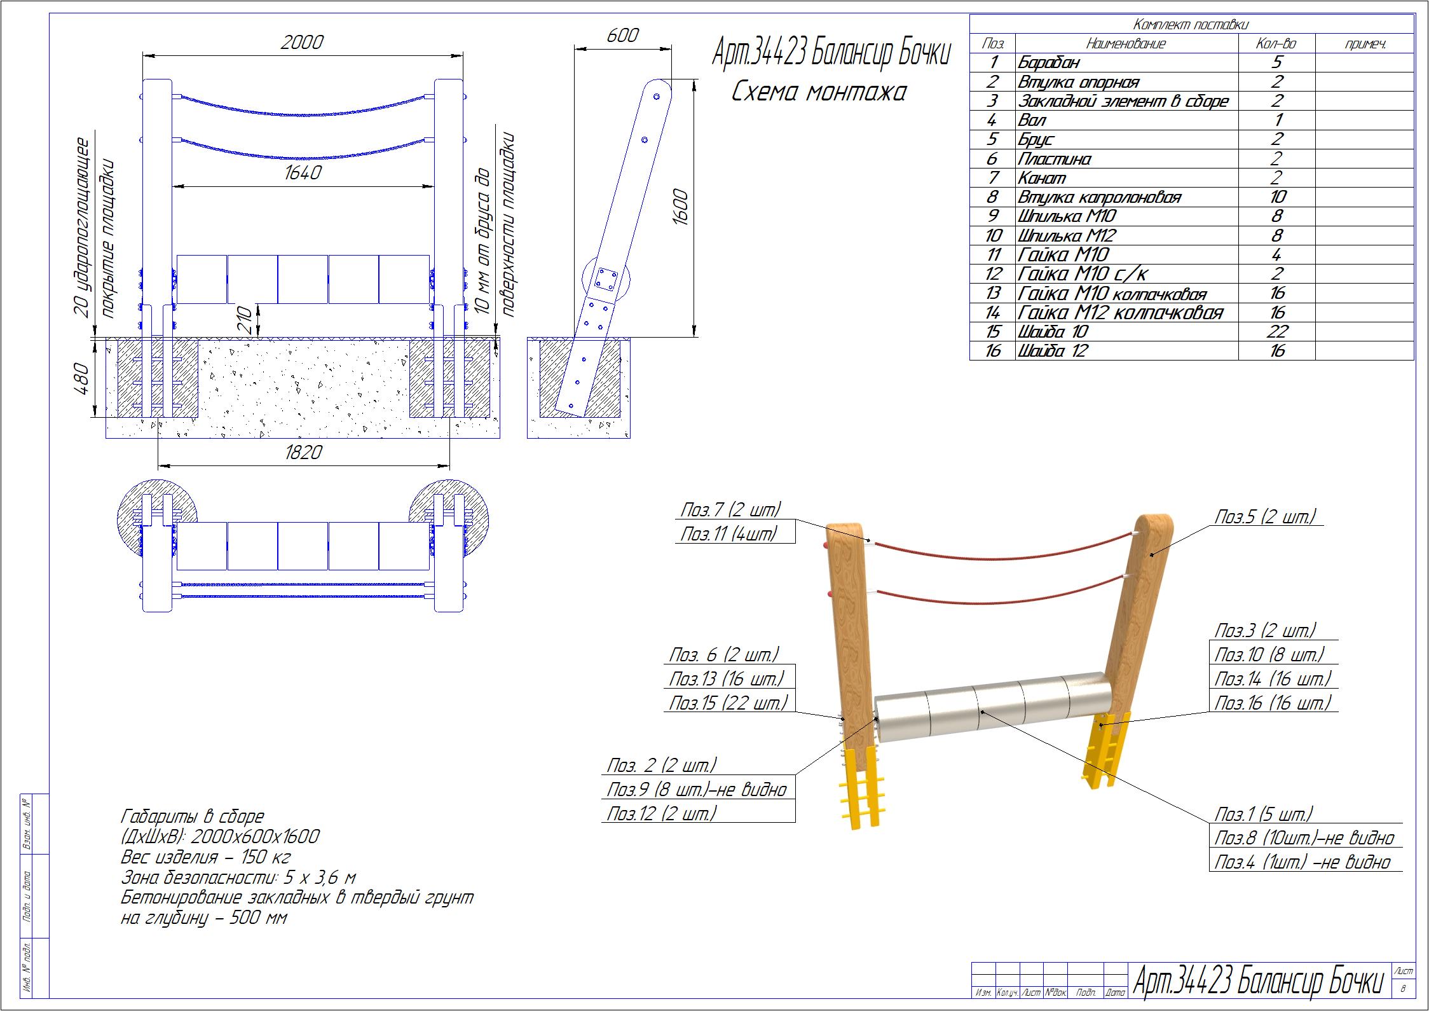The width and height of the screenshot is (1429, 1011).
Task: Click the 'Кол-во' column header
Action: point(1276,44)
